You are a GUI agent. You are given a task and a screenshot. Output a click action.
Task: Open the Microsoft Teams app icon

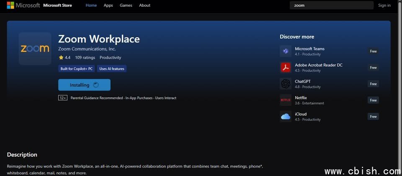286,51
